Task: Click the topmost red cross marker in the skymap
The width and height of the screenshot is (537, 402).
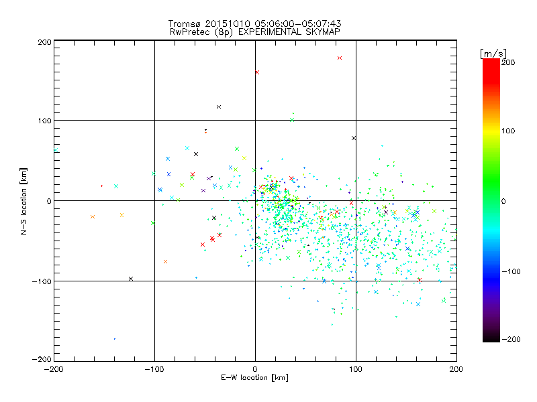Action: [x=340, y=58]
